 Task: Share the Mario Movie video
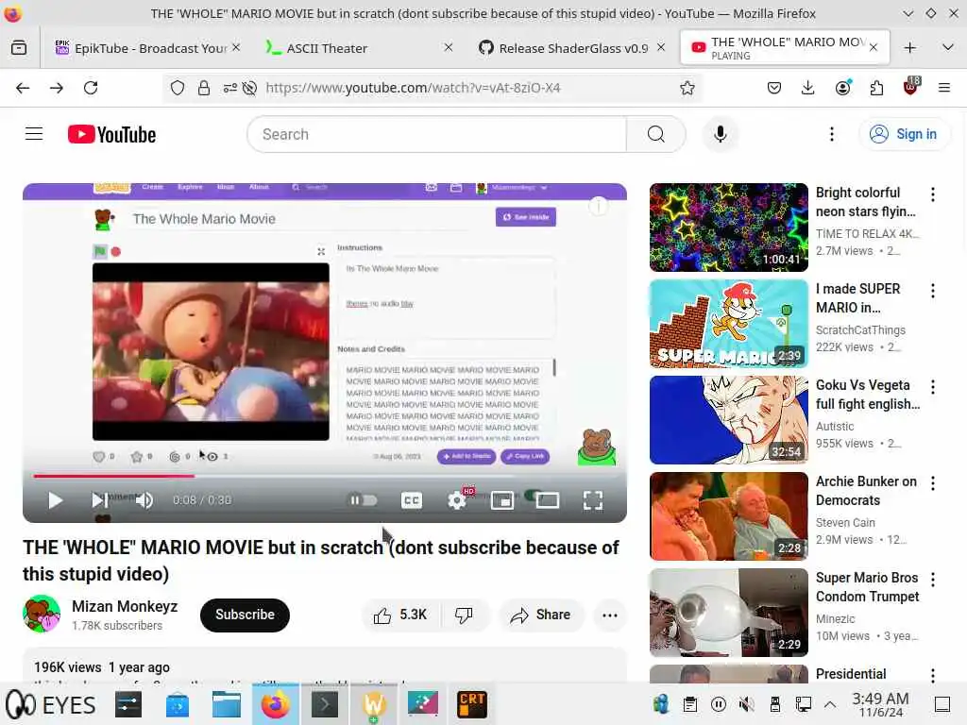click(540, 615)
